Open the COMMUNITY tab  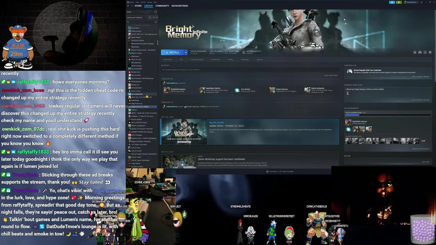tap(162, 6)
